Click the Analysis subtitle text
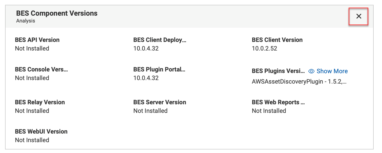The image size is (382, 153). click(26, 21)
